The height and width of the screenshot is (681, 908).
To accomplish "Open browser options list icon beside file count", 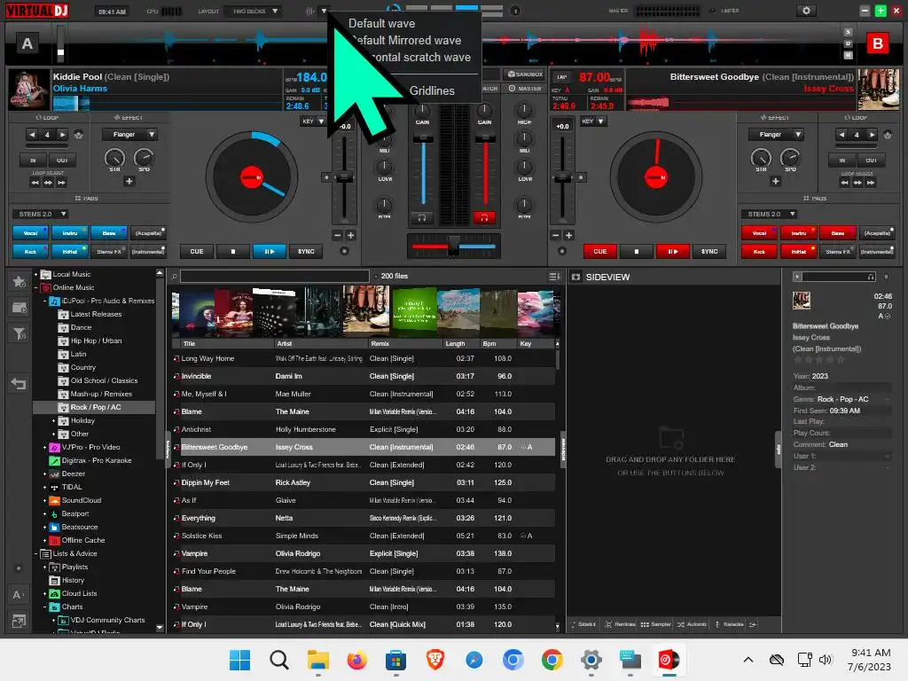I will pyautogui.click(x=553, y=277).
